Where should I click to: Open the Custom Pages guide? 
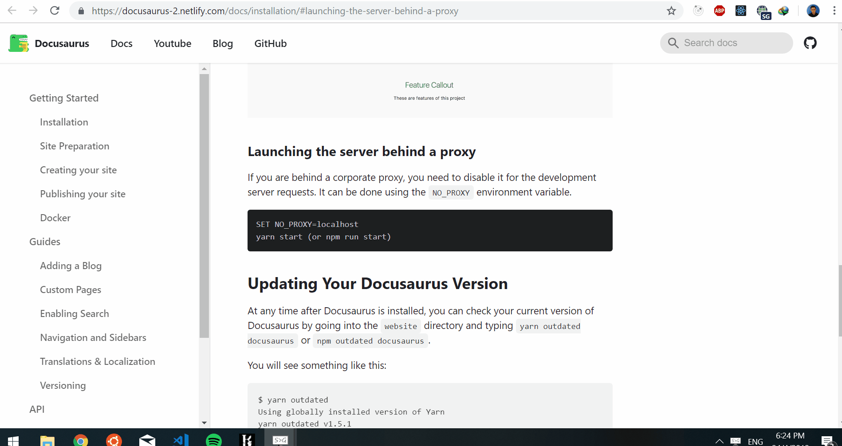click(x=71, y=290)
